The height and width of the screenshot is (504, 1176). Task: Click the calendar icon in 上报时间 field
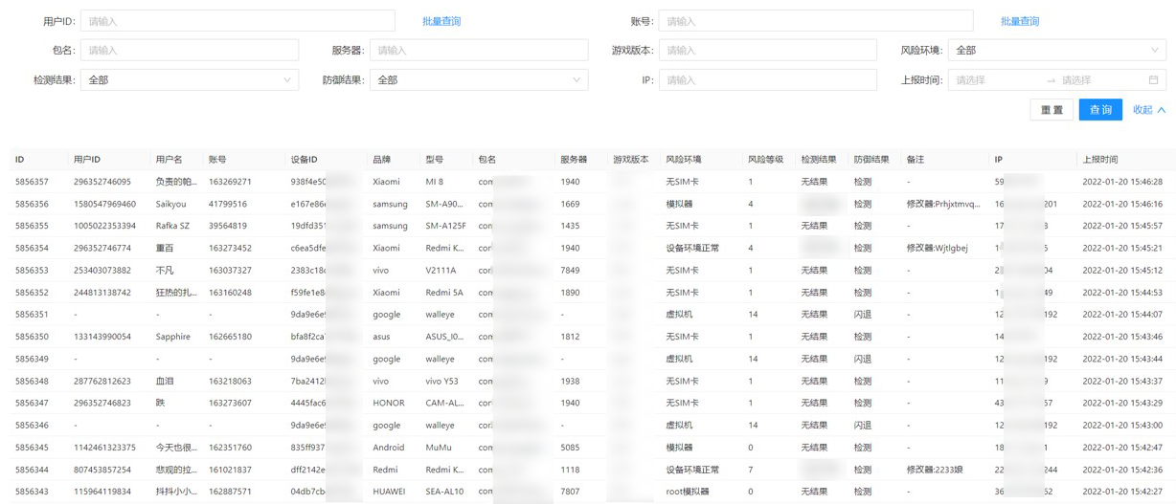1153,80
